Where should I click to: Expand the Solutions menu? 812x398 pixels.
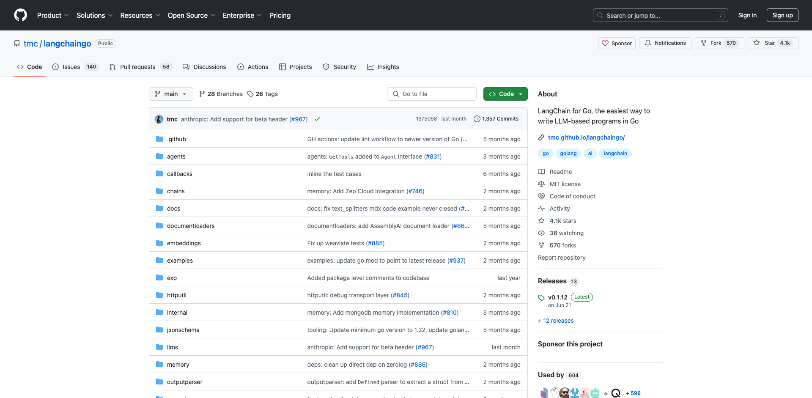coord(95,15)
